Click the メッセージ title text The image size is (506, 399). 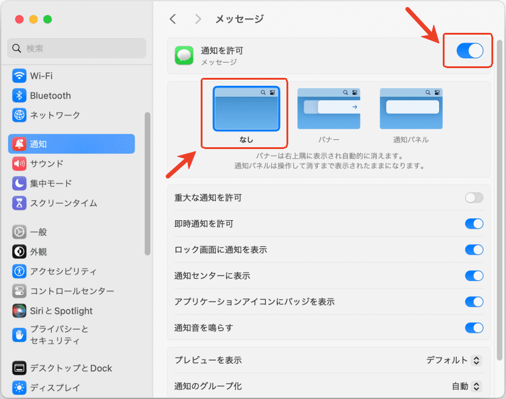coord(240,19)
